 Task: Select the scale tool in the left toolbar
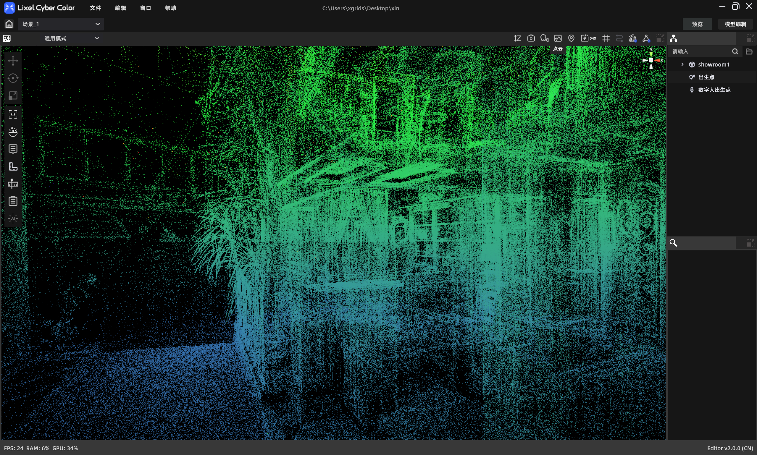point(13,96)
